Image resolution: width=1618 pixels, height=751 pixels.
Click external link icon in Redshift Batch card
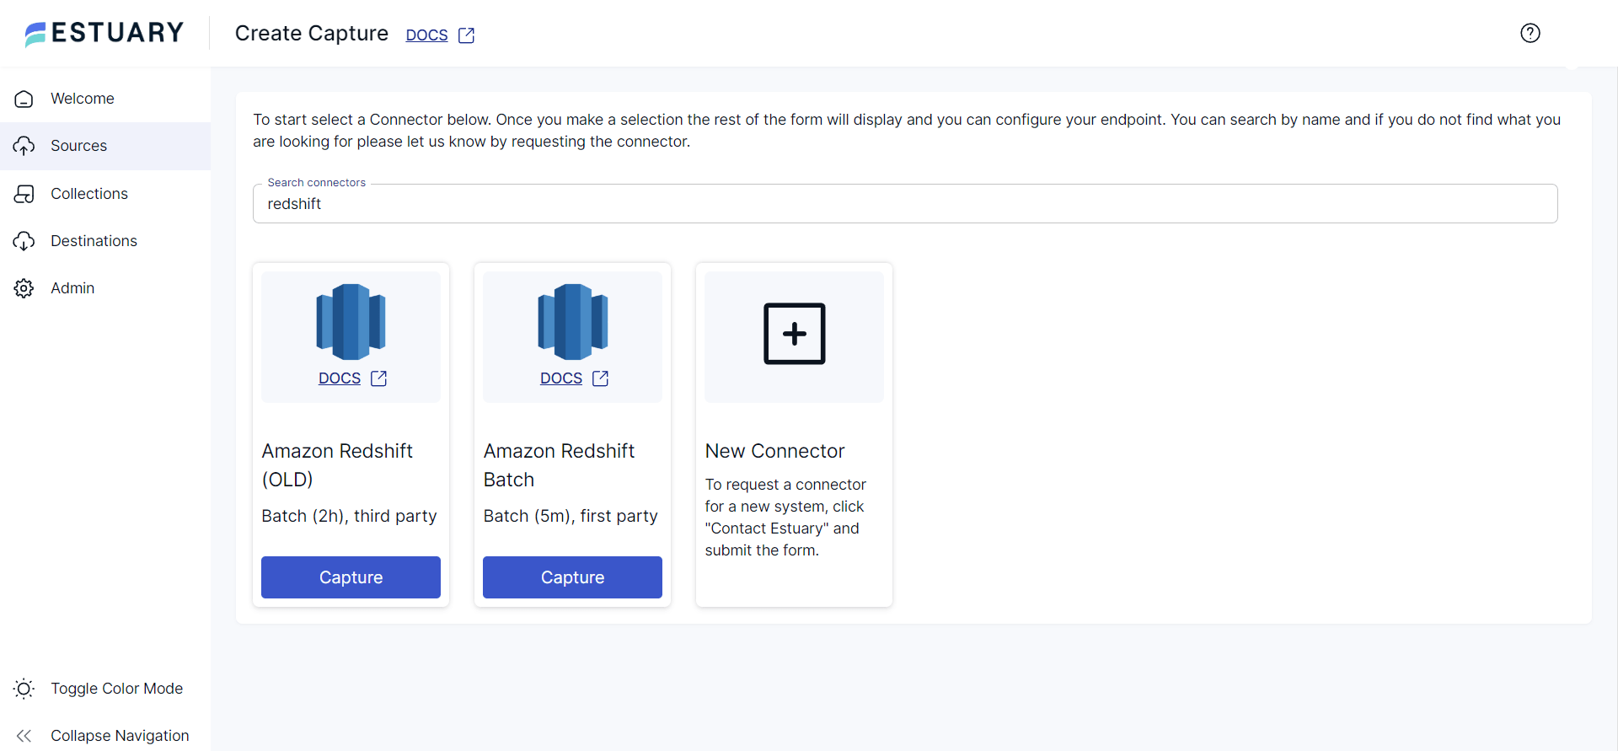click(601, 378)
